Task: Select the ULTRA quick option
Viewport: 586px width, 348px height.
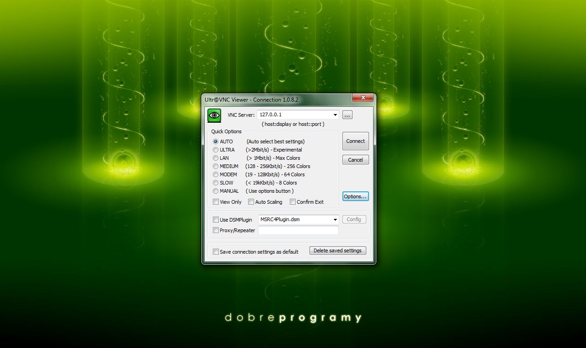Action: coord(216,150)
